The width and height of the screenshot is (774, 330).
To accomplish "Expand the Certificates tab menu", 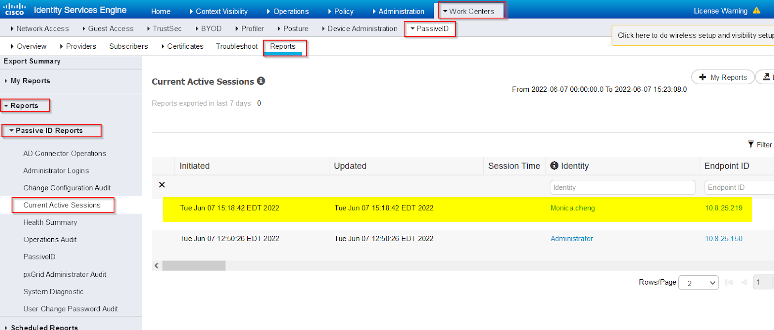I will tap(182, 46).
